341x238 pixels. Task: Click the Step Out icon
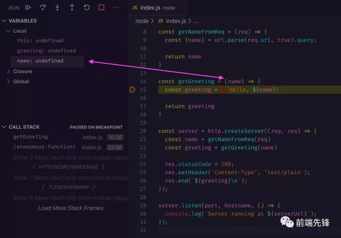pos(72,8)
